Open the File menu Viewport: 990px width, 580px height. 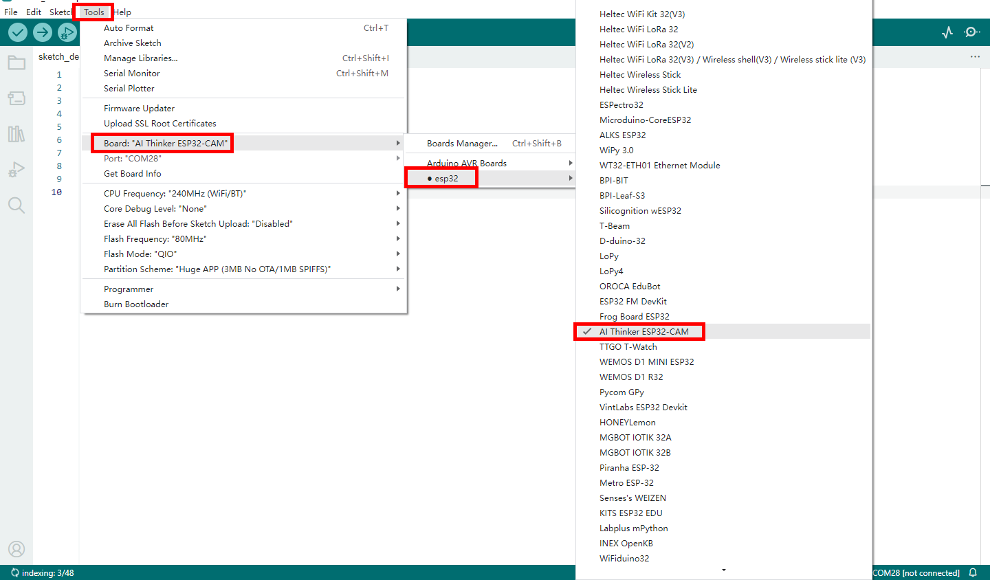click(11, 12)
